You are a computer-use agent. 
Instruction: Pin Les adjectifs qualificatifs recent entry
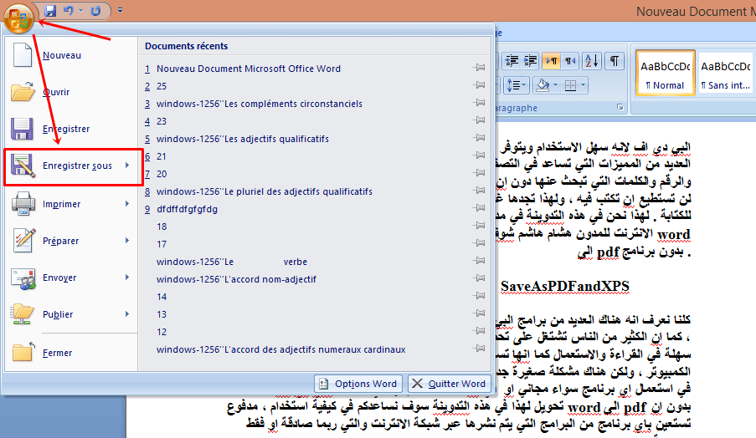pyautogui.click(x=479, y=138)
